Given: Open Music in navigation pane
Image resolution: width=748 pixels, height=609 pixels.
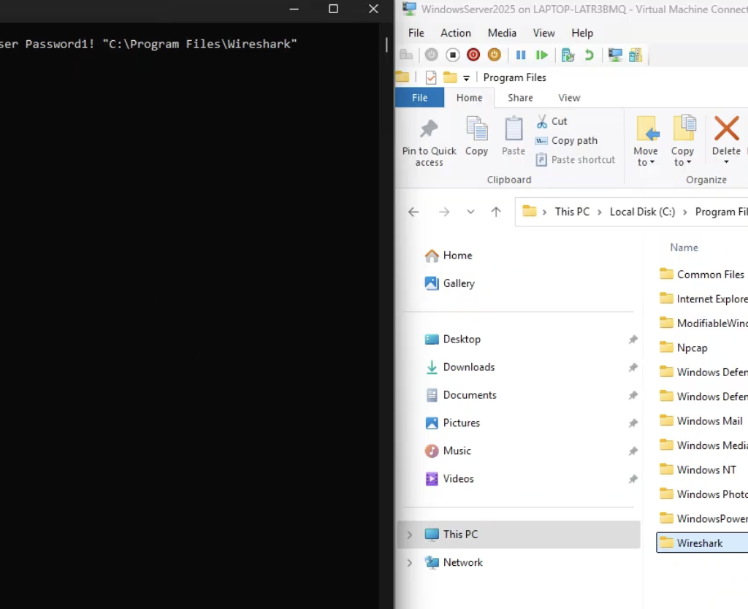Looking at the screenshot, I should (x=448, y=451).
